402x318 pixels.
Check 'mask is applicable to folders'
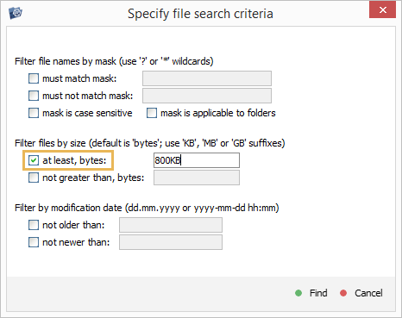click(152, 113)
